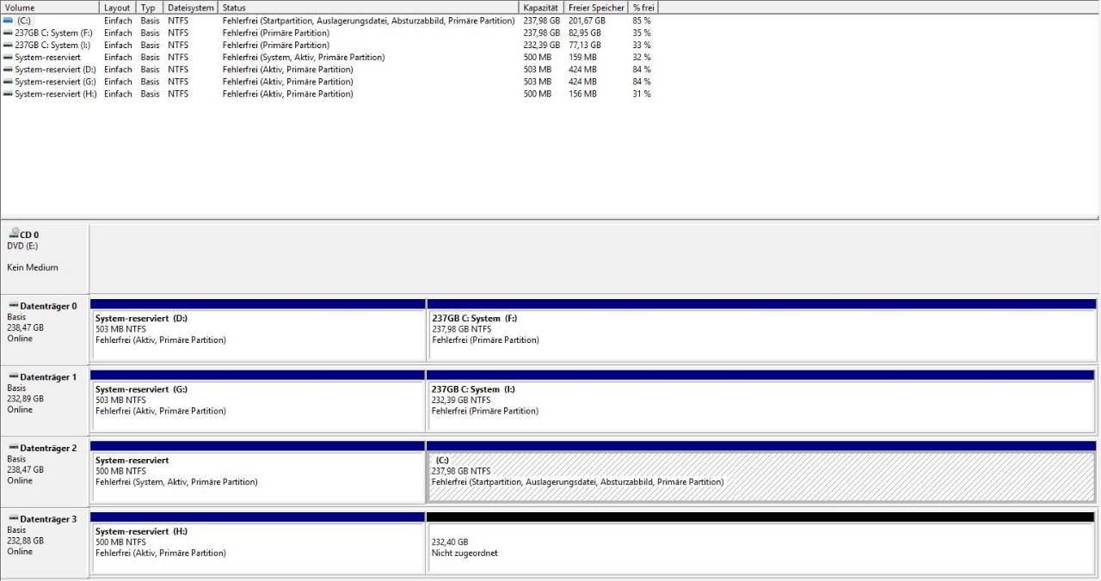Click the Freier Speicher column header

(x=596, y=7)
